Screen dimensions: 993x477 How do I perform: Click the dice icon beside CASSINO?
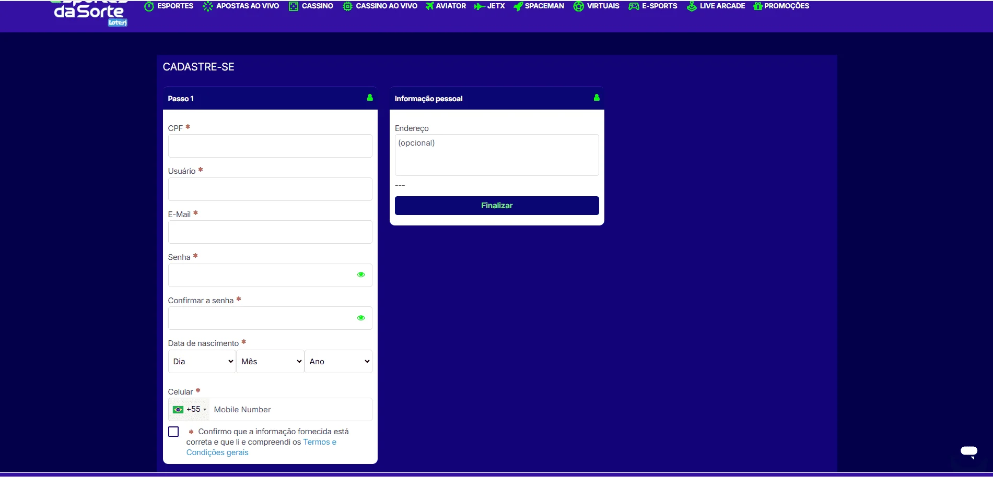coord(294,6)
